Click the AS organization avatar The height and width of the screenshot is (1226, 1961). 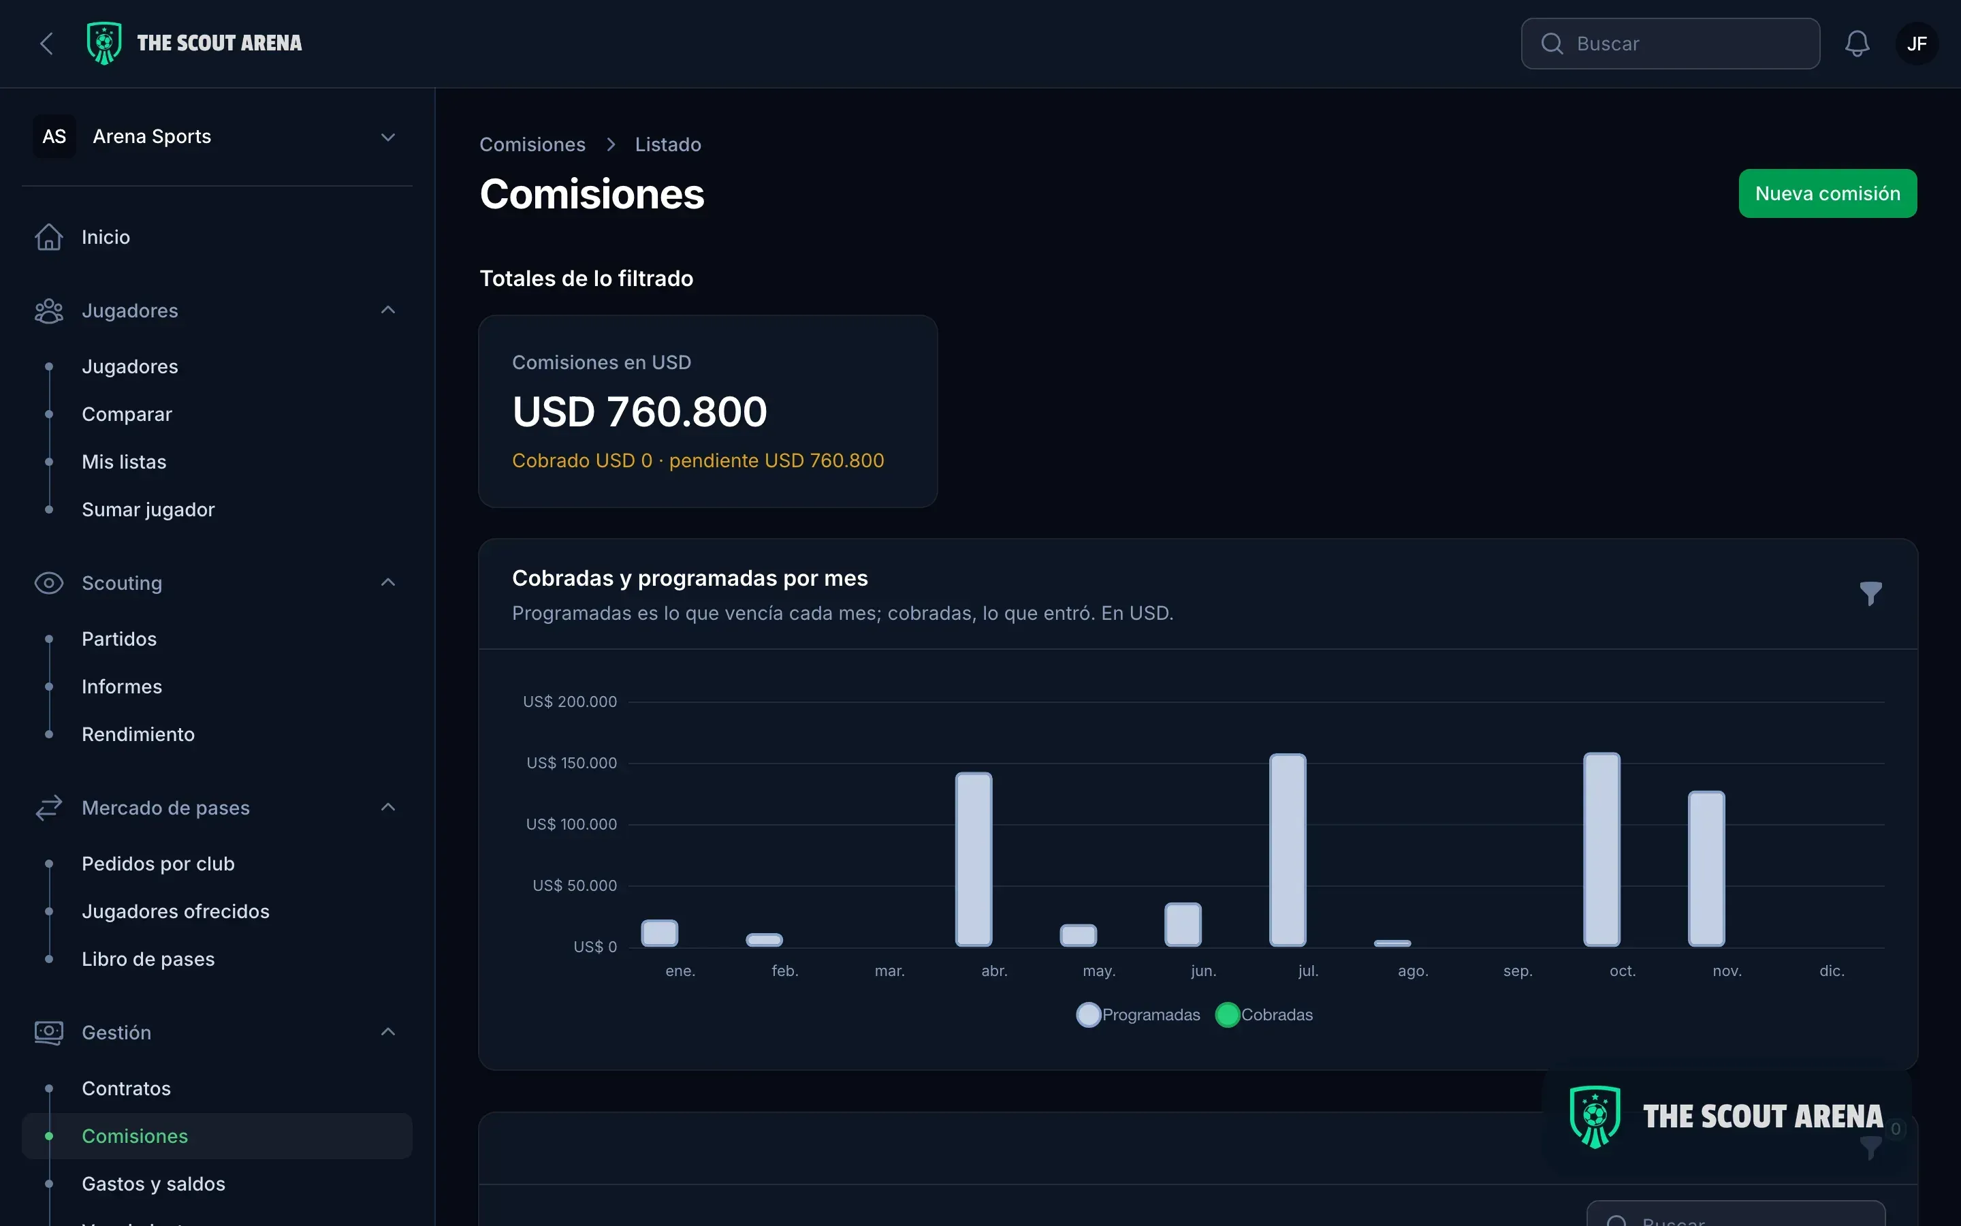[x=54, y=136]
